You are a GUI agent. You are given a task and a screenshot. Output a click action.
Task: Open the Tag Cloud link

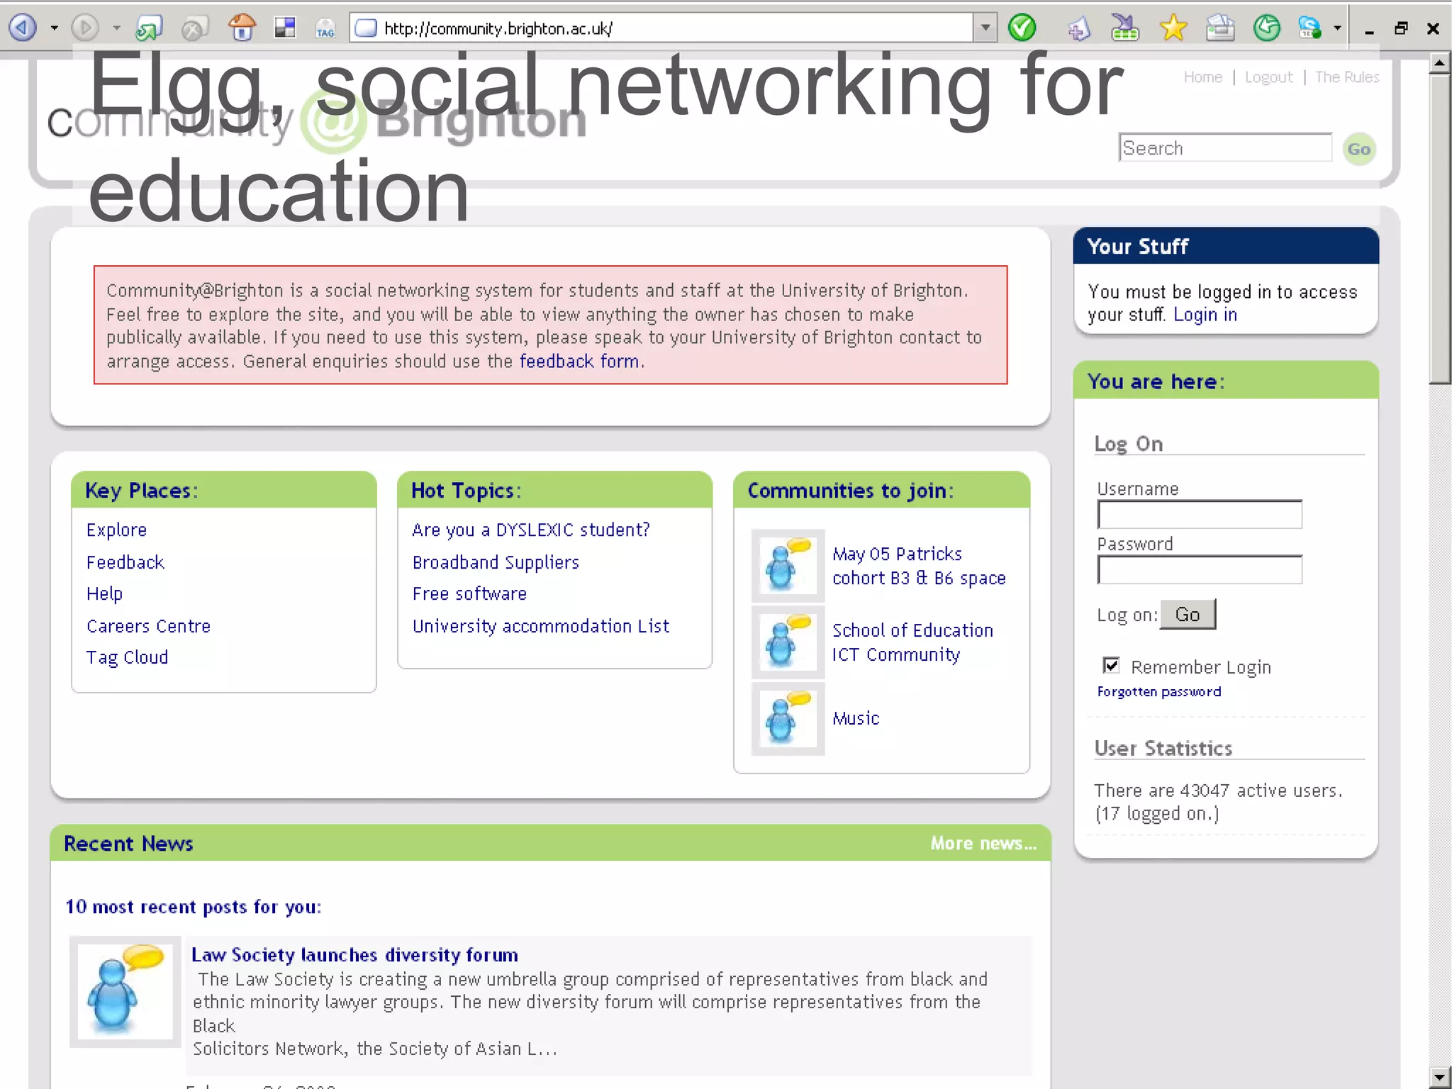pos(127,657)
